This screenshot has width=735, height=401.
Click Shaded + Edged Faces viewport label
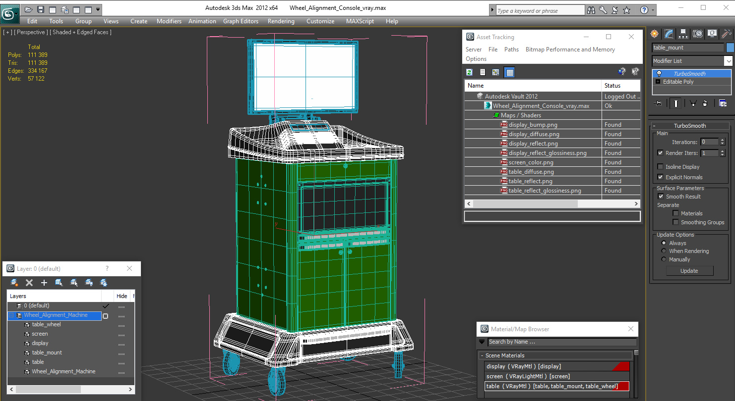(x=81, y=32)
